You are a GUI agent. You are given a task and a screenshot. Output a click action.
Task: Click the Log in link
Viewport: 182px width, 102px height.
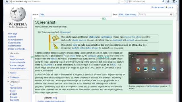click(x=171, y=7)
